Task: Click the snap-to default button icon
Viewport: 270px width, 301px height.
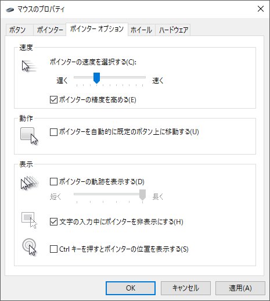Action: pyautogui.click(x=29, y=136)
